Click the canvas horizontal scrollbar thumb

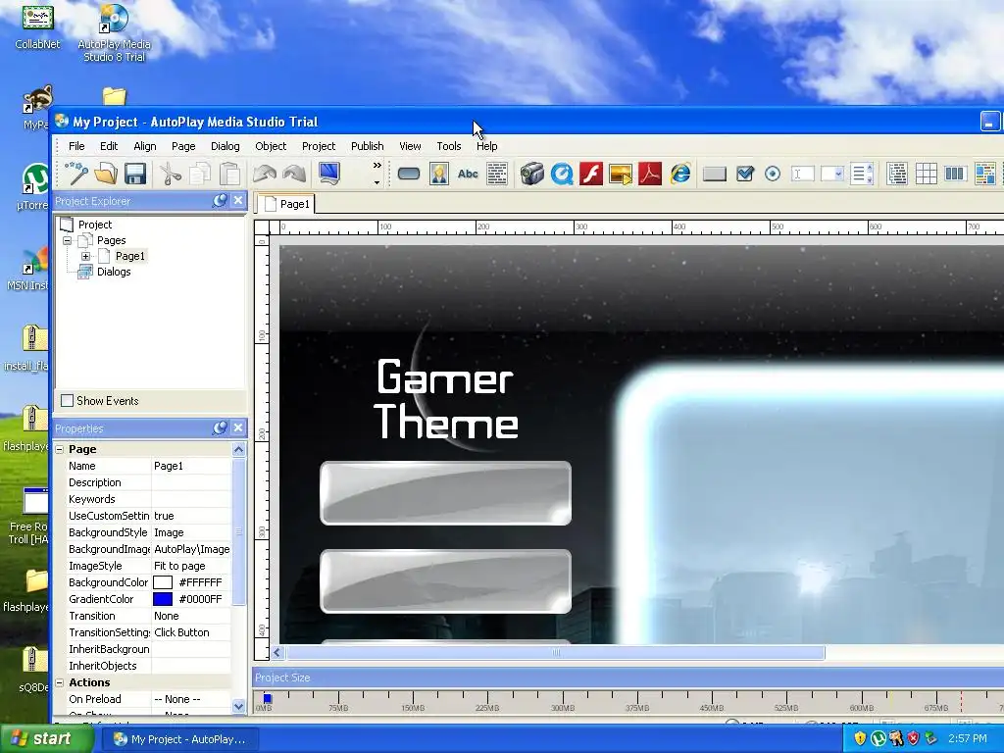pyautogui.click(x=556, y=652)
